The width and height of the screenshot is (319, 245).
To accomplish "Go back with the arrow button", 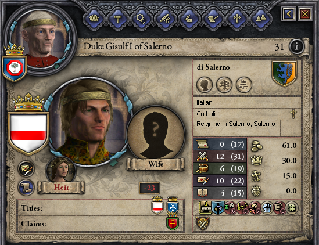I will [x=289, y=14].
